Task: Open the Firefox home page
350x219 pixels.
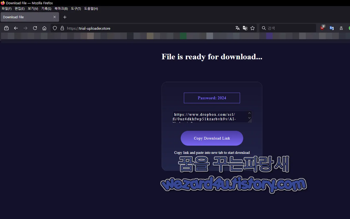Action: click(x=44, y=28)
